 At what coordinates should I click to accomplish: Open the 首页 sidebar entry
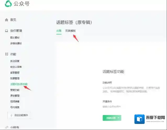pos(13,20)
